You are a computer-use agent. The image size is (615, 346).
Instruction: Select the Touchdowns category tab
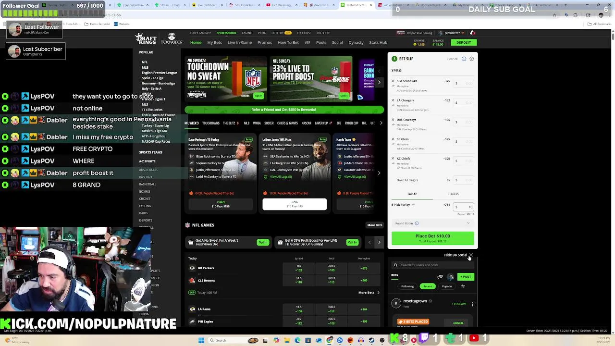[x=211, y=123]
